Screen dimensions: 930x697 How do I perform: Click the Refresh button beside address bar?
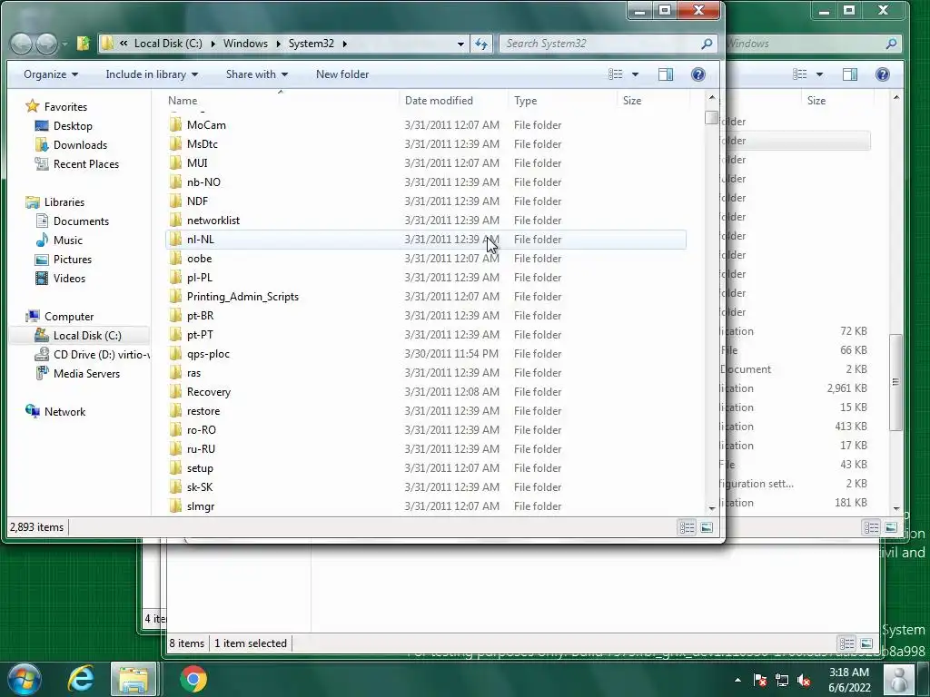pos(481,44)
